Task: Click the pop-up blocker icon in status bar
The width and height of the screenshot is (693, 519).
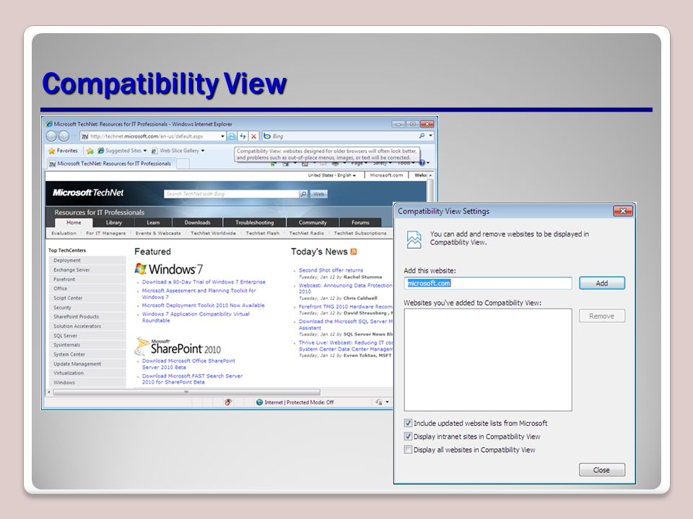Action: click(228, 402)
